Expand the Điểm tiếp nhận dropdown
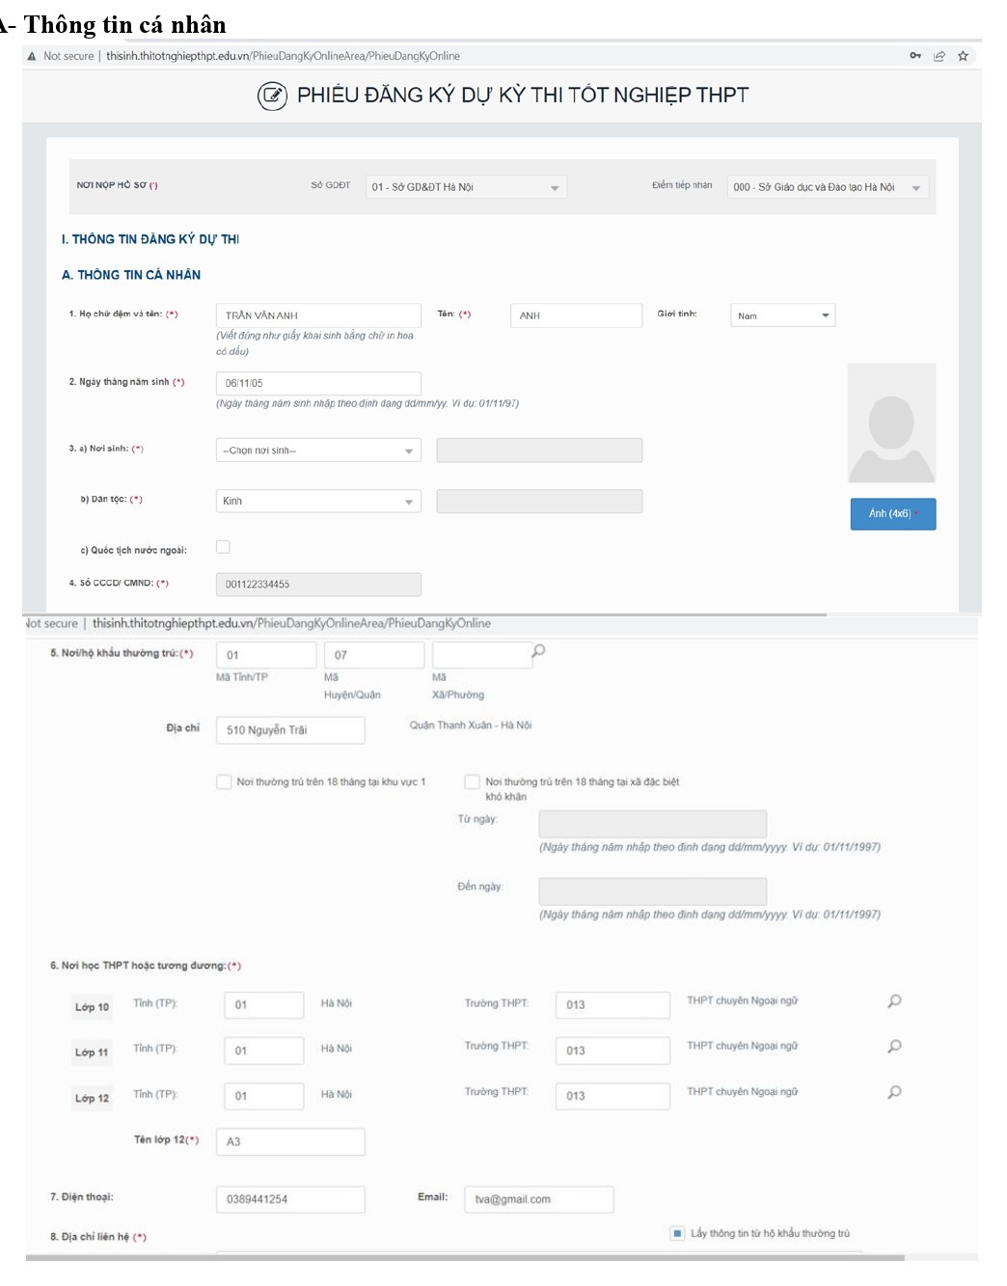 tap(827, 187)
